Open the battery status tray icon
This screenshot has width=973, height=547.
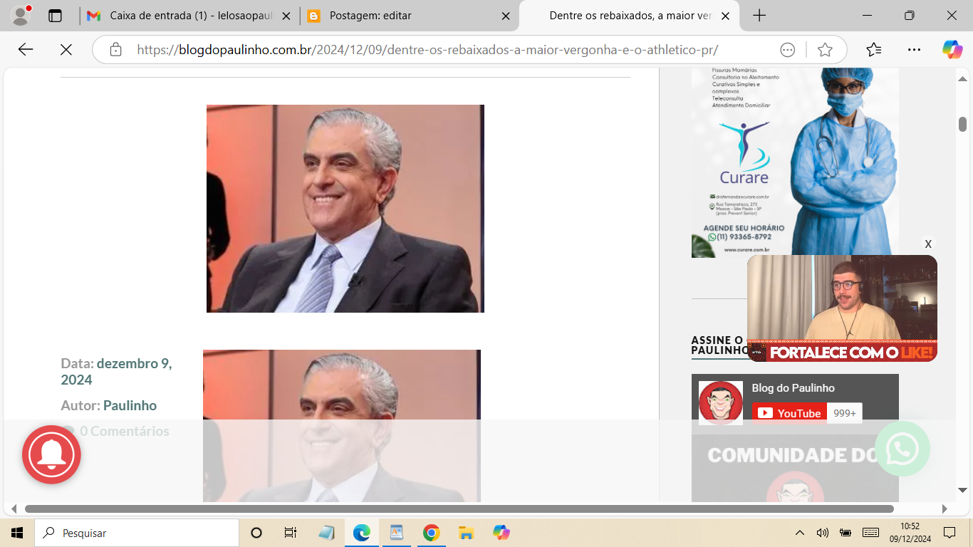(845, 533)
